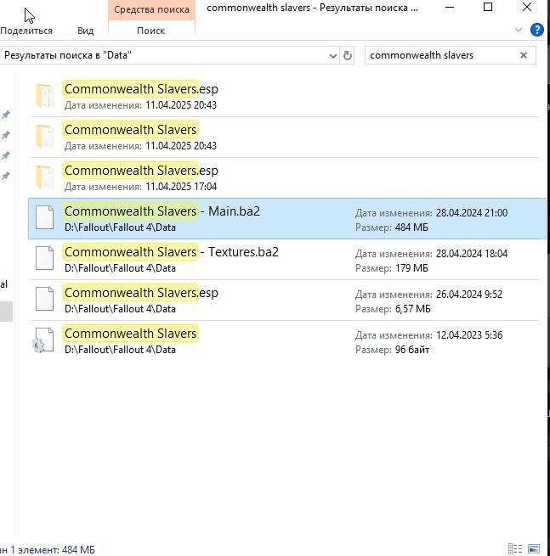The width and height of the screenshot is (550, 556).
Task: Expand the address bar history dropdown arrow
Action: [332, 55]
